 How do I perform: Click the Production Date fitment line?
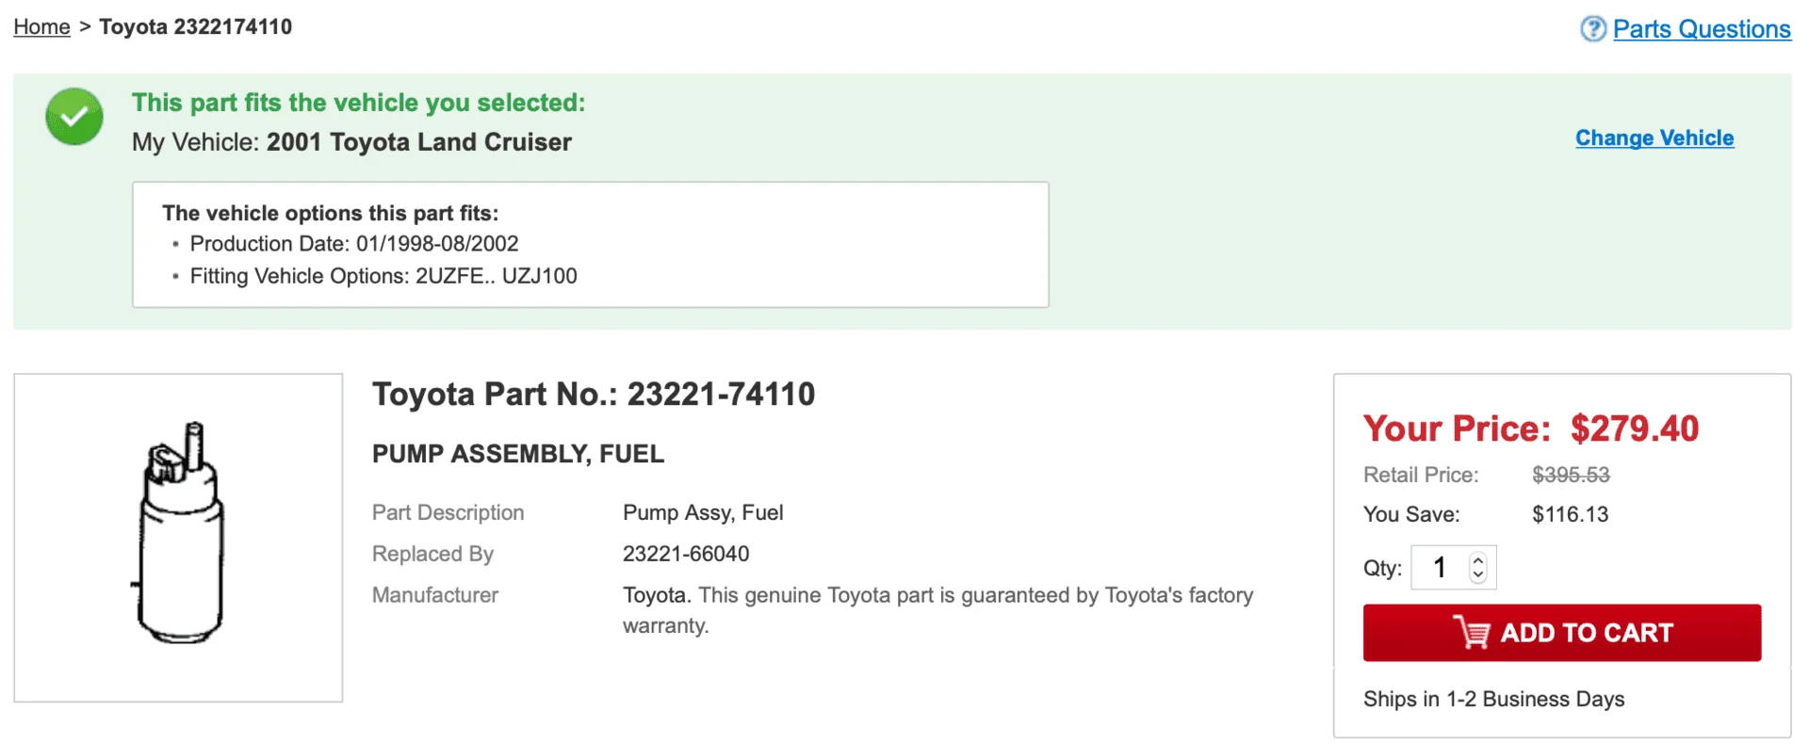pyautogui.click(x=354, y=244)
